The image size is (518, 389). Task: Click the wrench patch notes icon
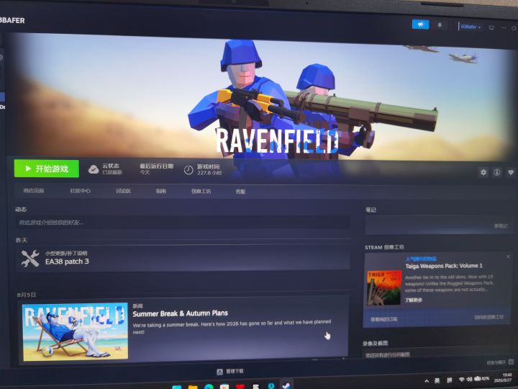click(30, 259)
